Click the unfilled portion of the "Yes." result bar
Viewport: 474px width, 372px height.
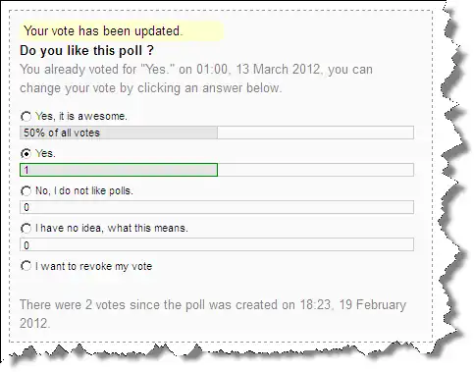[316, 170]
